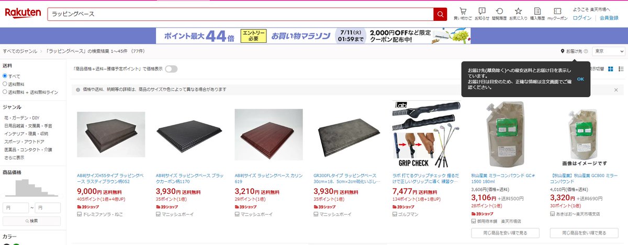Open スポーツ・アウトドア genre
This screenshot has width=628, height=245.
(x=24, y=142)
